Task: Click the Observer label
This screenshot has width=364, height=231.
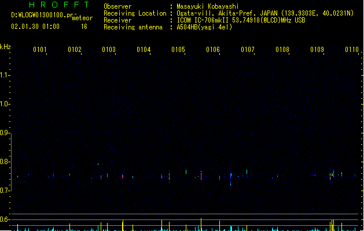Action: click(117, 6)
